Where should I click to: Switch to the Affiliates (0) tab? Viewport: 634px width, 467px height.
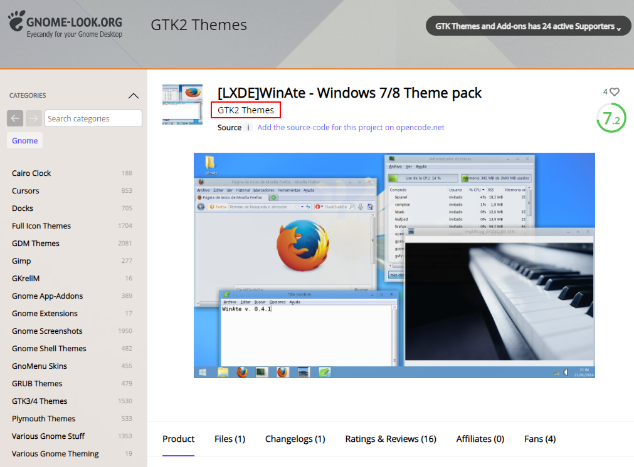[x=480, y=439]
